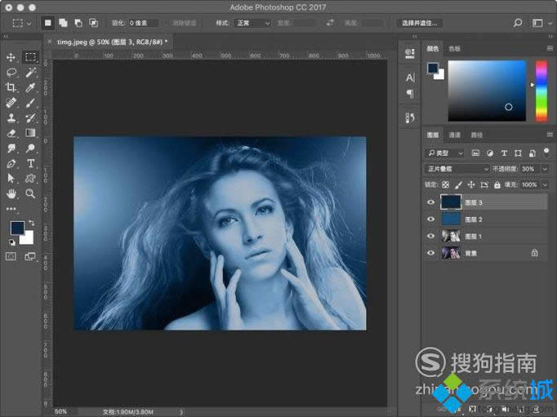Toggle Quick Mask mode
Screen dimensions: 557x417
(x=11, y=256)
